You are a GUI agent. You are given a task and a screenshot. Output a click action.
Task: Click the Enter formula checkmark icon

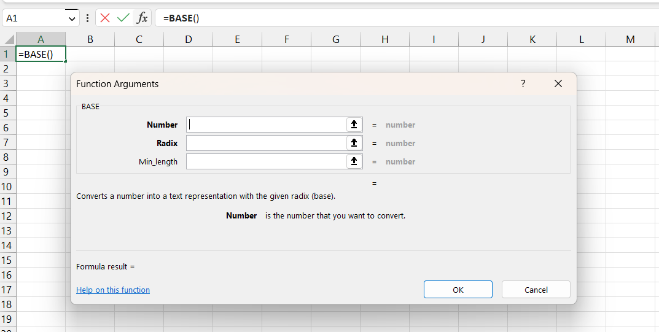click(123, 18)
